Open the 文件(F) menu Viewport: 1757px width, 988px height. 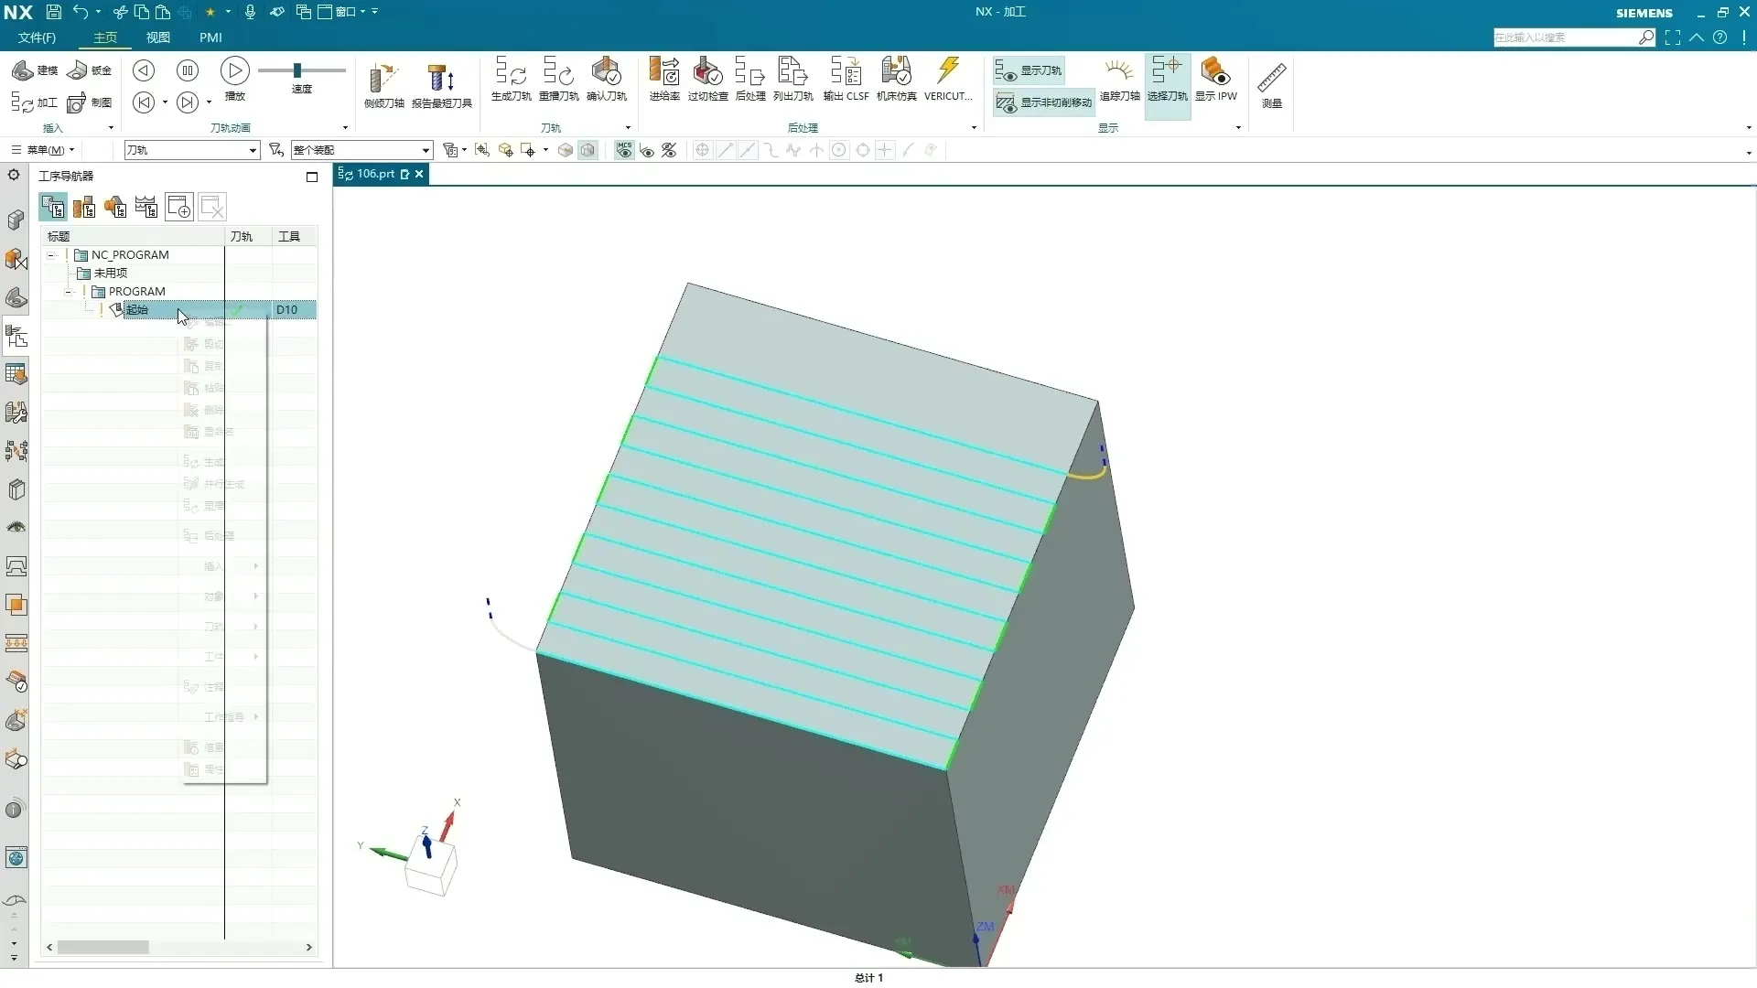(x=37, y=38)
